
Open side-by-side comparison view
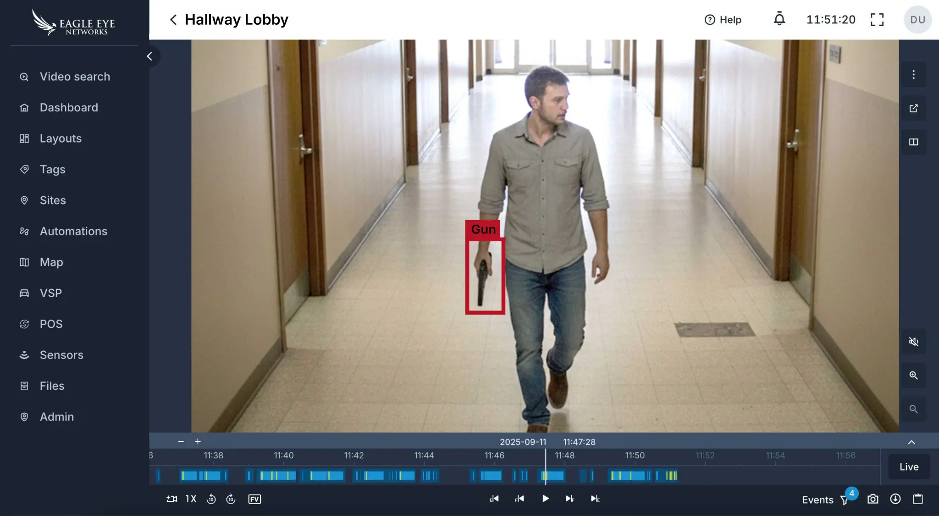(913, 142)
